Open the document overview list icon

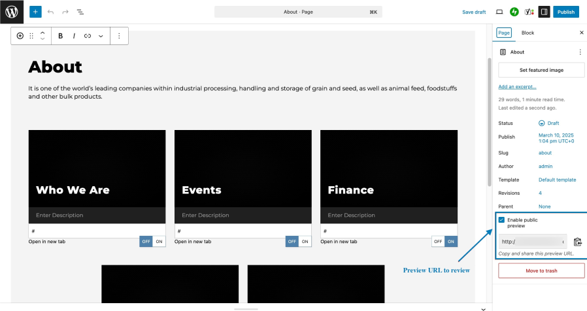coord(80,12)
